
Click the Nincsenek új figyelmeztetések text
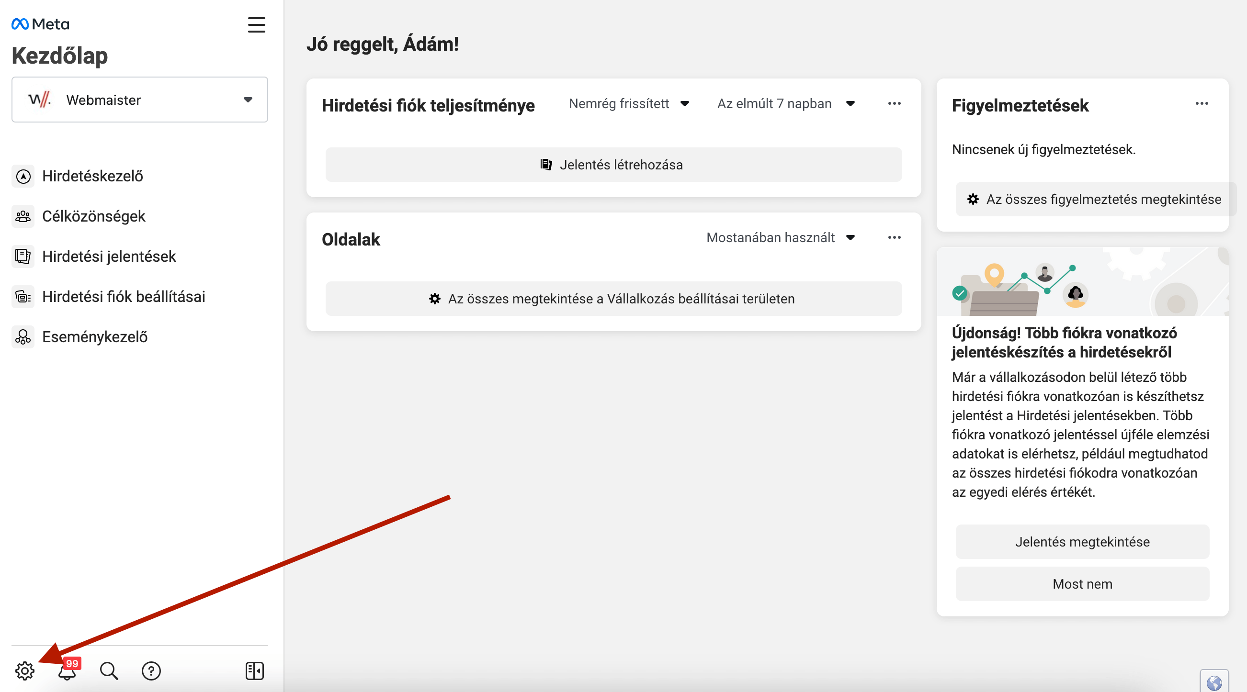(1043, 149)
